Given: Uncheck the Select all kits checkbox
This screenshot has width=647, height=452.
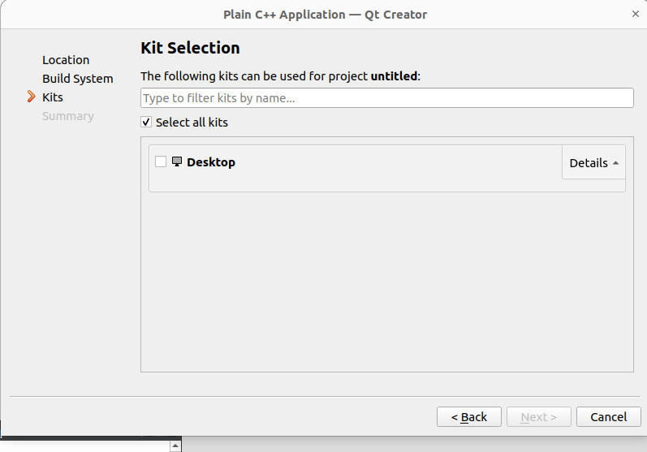Looking at the screenshot, I should (x=146, y=123).
